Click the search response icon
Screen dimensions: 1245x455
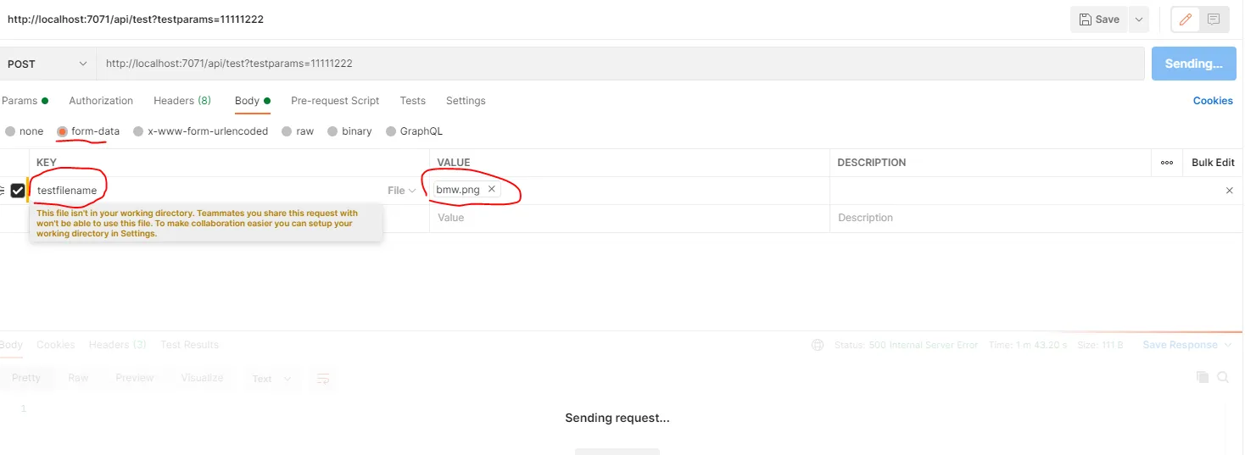pos(1223,377)
